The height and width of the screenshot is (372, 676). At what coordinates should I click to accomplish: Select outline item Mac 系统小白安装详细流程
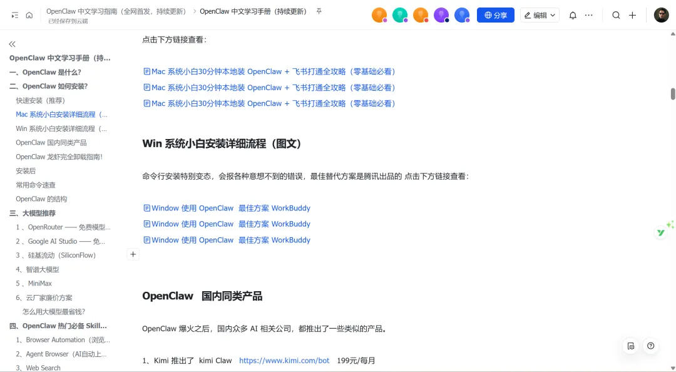tap(61, 115)
